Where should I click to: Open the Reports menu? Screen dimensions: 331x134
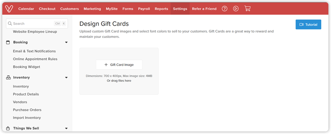point(161,9)
